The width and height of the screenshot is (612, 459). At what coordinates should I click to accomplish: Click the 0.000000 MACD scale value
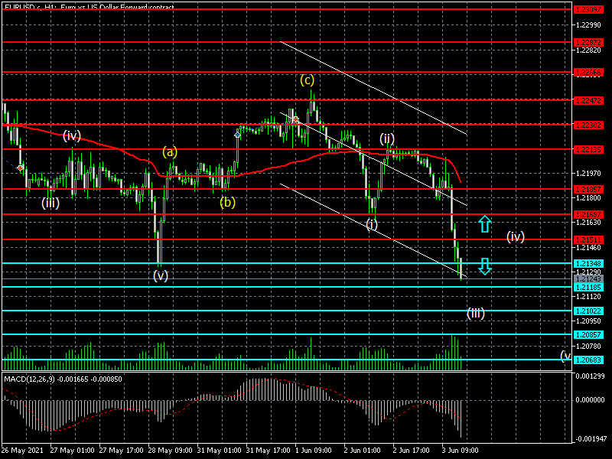[590, 400]
